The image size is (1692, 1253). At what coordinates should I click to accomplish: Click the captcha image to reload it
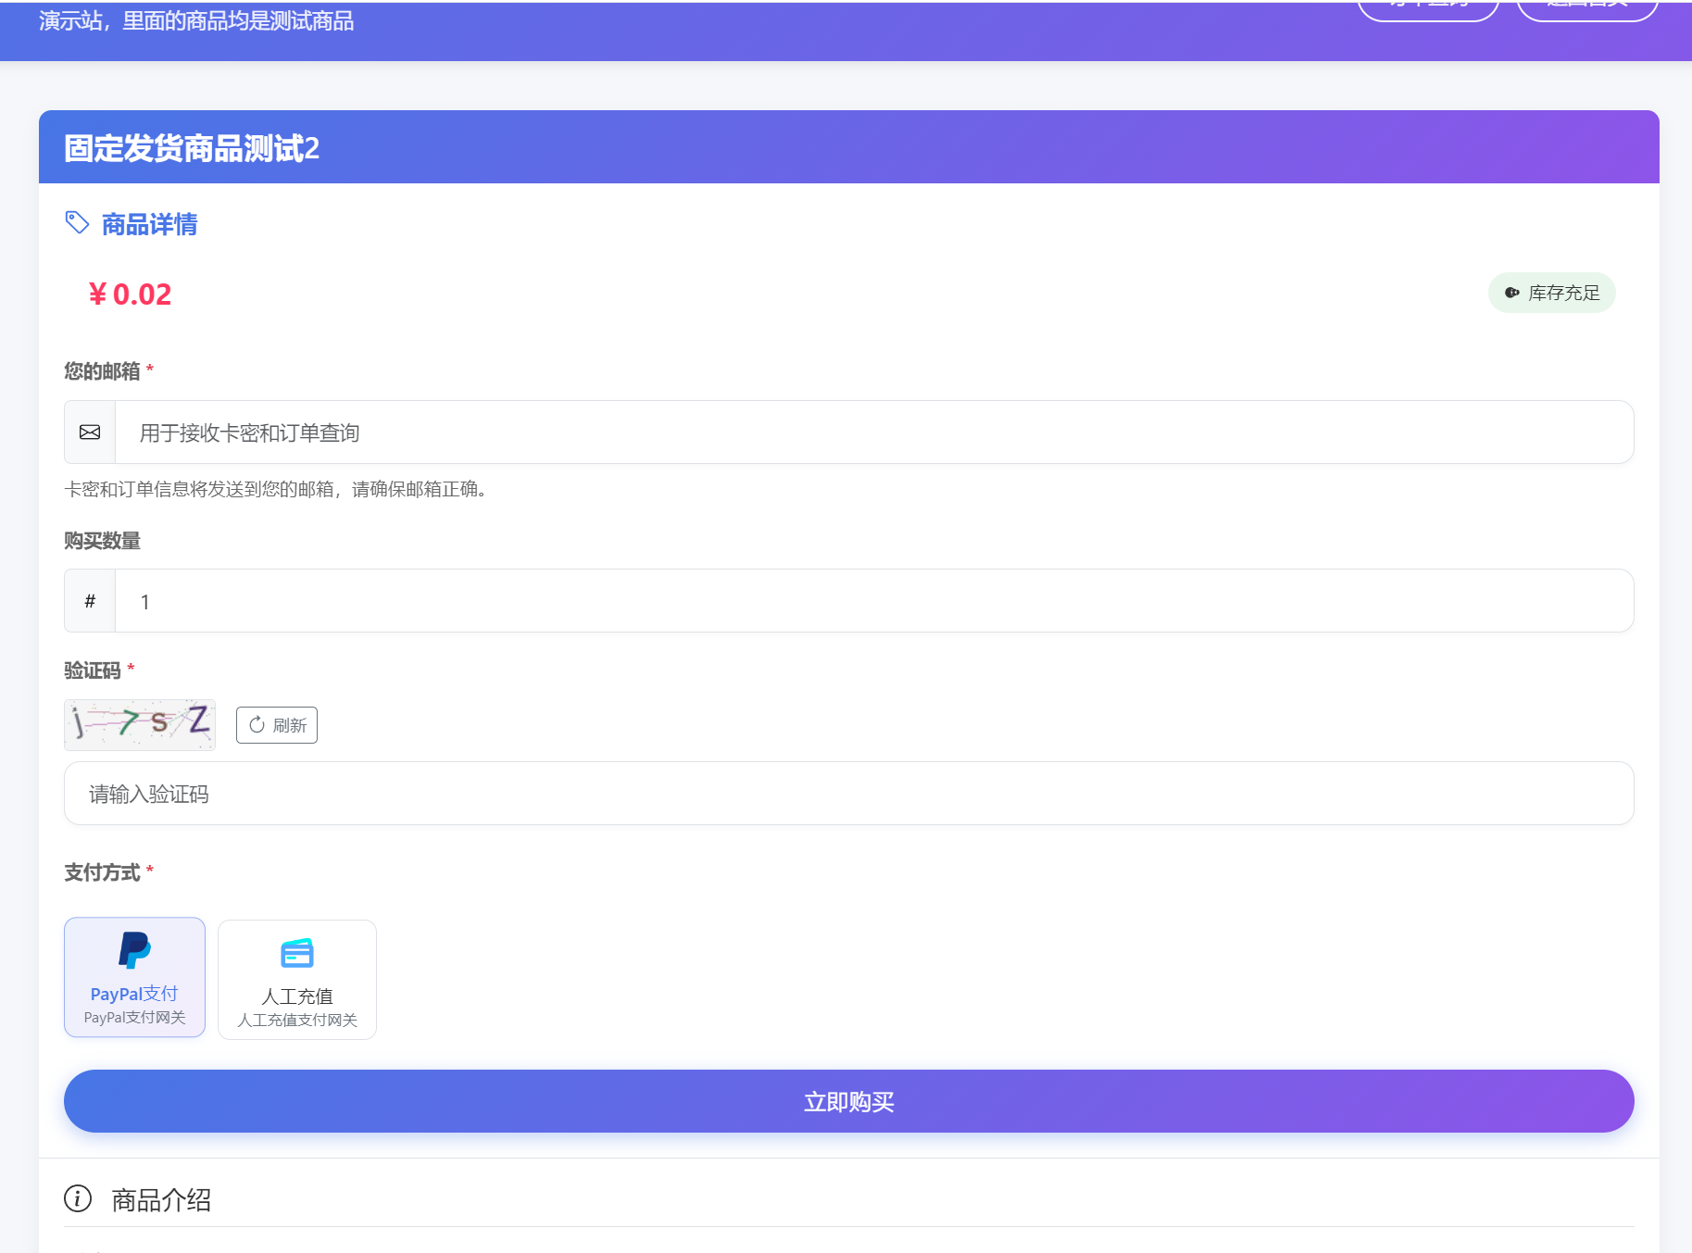click(140, 724)
